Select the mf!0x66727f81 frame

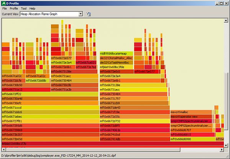pos(51,121)
